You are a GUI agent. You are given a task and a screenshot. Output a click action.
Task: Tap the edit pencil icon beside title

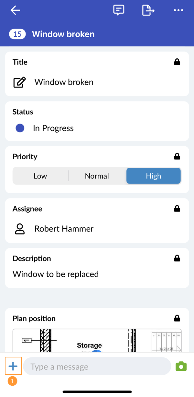tap(19, 82)
